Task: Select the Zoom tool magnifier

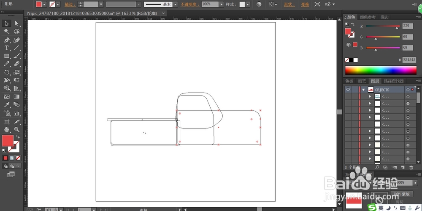Action: click(x=17, y=130)
